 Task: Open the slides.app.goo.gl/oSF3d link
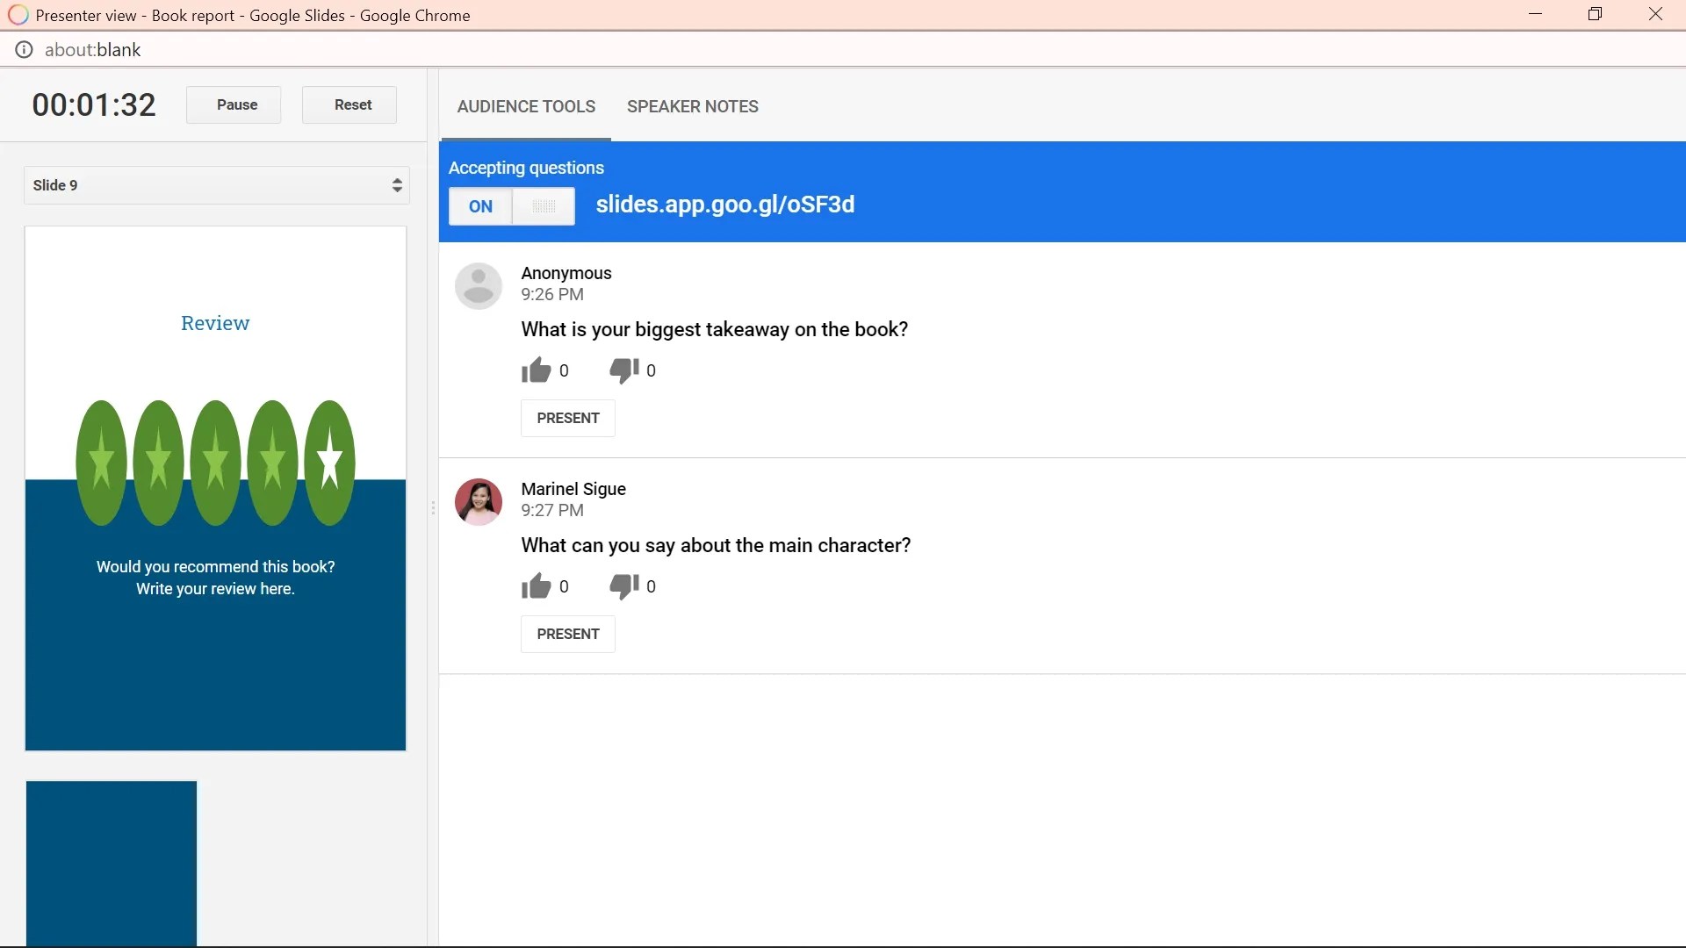click(725, 205)
